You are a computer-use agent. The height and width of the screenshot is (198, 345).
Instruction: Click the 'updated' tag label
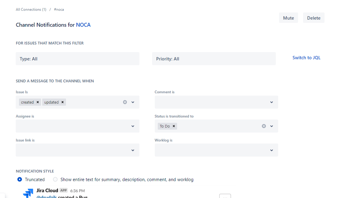point(51,102)
